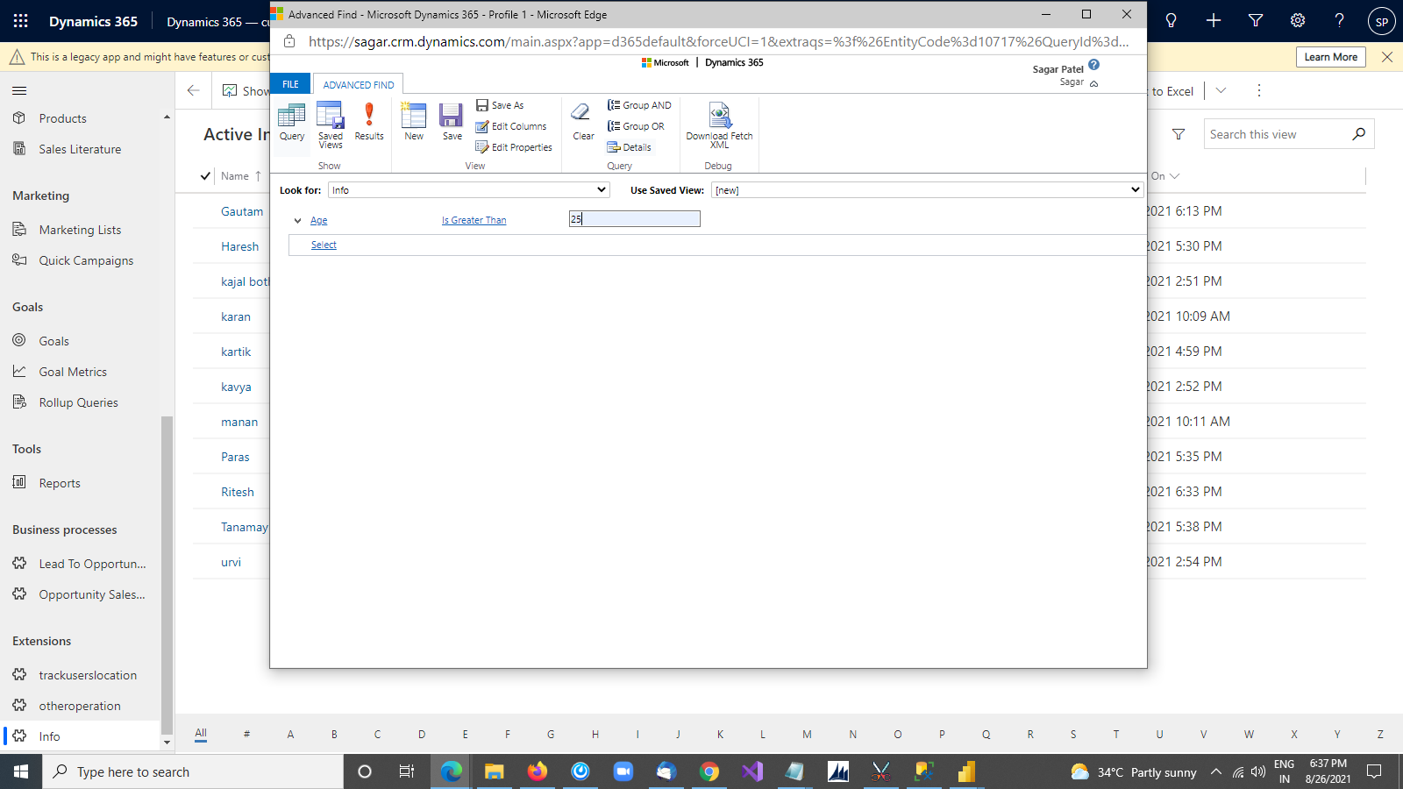Expand the Age condition row chevron
The width and height of the screenshot is (1403, 789).
[x=298, y=221]
